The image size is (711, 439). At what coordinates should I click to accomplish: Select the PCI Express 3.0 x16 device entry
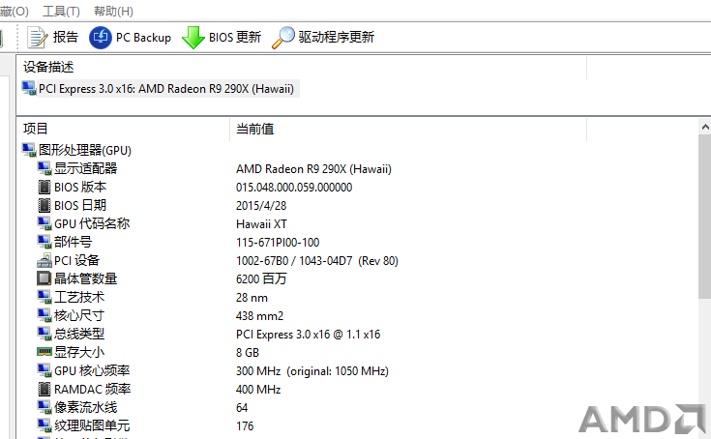pos(166,89)
